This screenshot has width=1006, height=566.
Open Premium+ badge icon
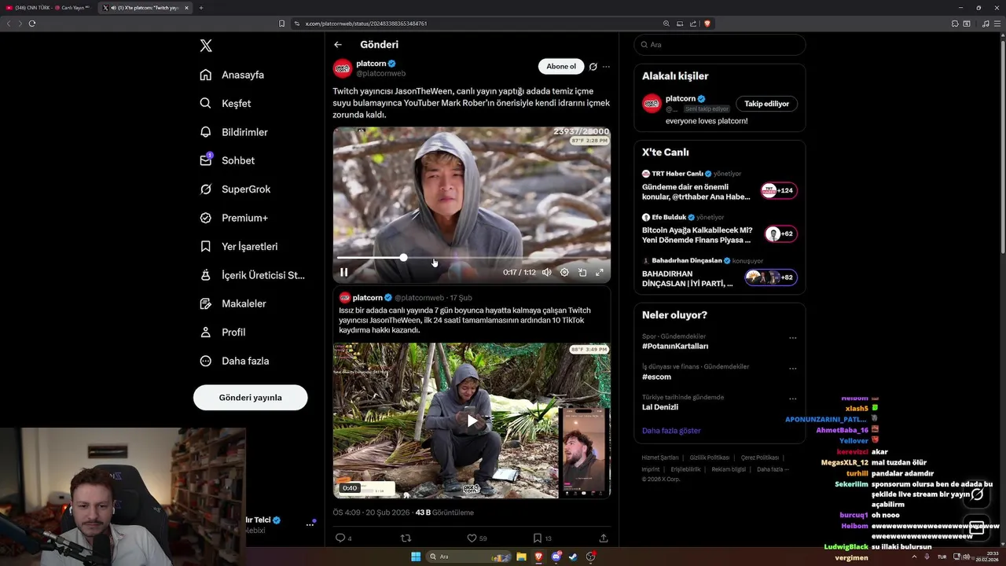pos(205,218)
